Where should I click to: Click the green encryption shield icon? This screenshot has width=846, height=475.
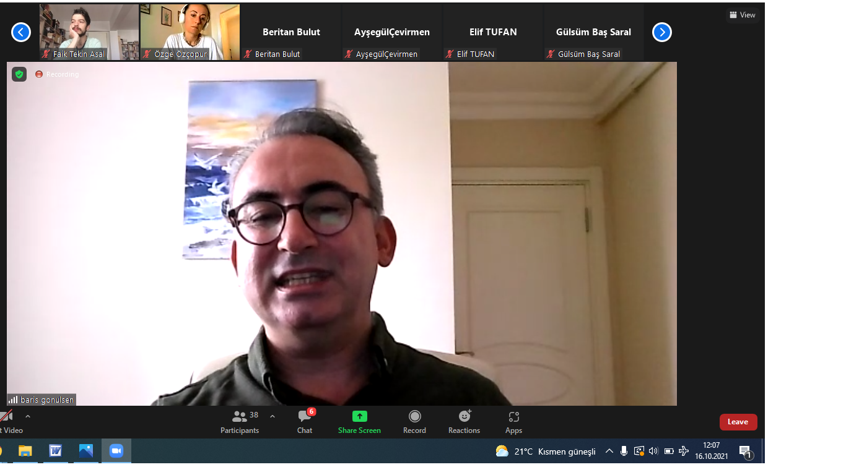tap(19, 74)
